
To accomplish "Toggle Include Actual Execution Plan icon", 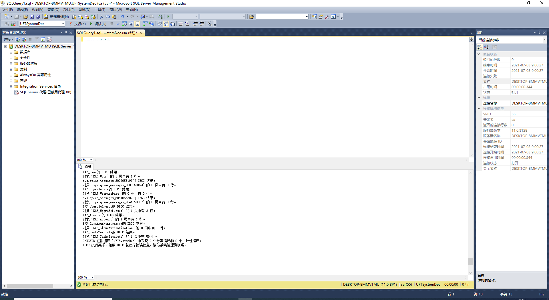I will [x=146, y=24].
